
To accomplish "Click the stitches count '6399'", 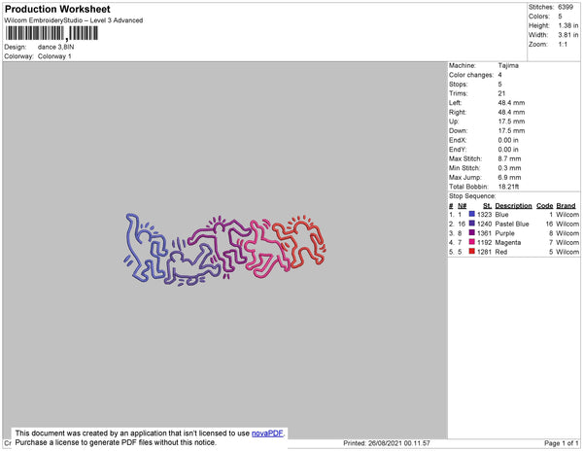I will [x=566, y=7].
